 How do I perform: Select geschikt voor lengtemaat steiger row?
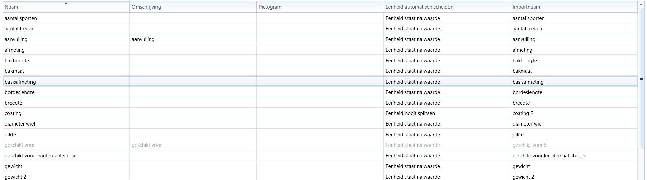click(x=320, y=155)
